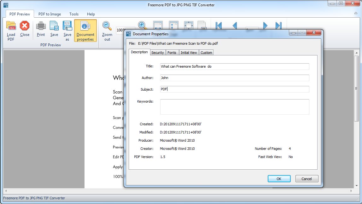Switch to the Custom tab
The image size is (362, 204).
[x=206, y=53]
